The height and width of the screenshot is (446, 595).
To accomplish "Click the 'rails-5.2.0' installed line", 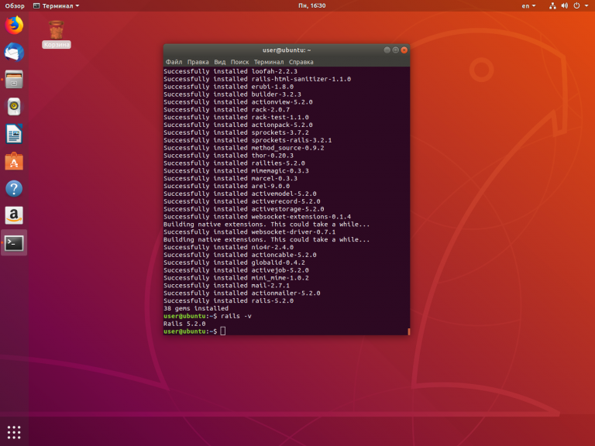I will click(229, 300).
